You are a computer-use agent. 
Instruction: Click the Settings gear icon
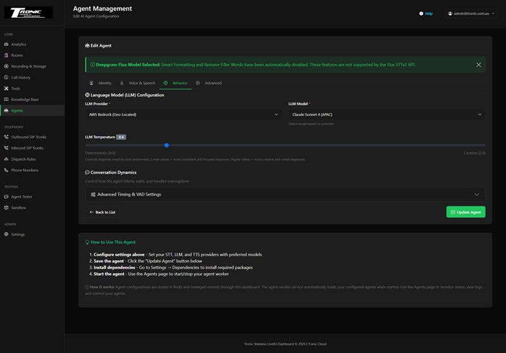(6, 234)
